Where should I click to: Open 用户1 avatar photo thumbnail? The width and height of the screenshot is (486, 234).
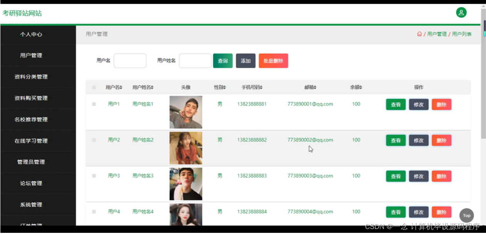(x=186, y=112)
